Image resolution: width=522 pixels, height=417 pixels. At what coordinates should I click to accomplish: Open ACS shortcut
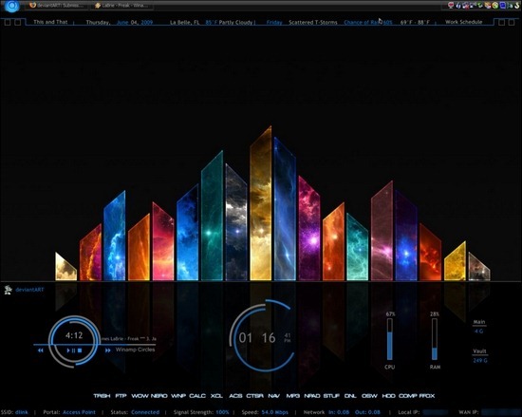point(235,396)
